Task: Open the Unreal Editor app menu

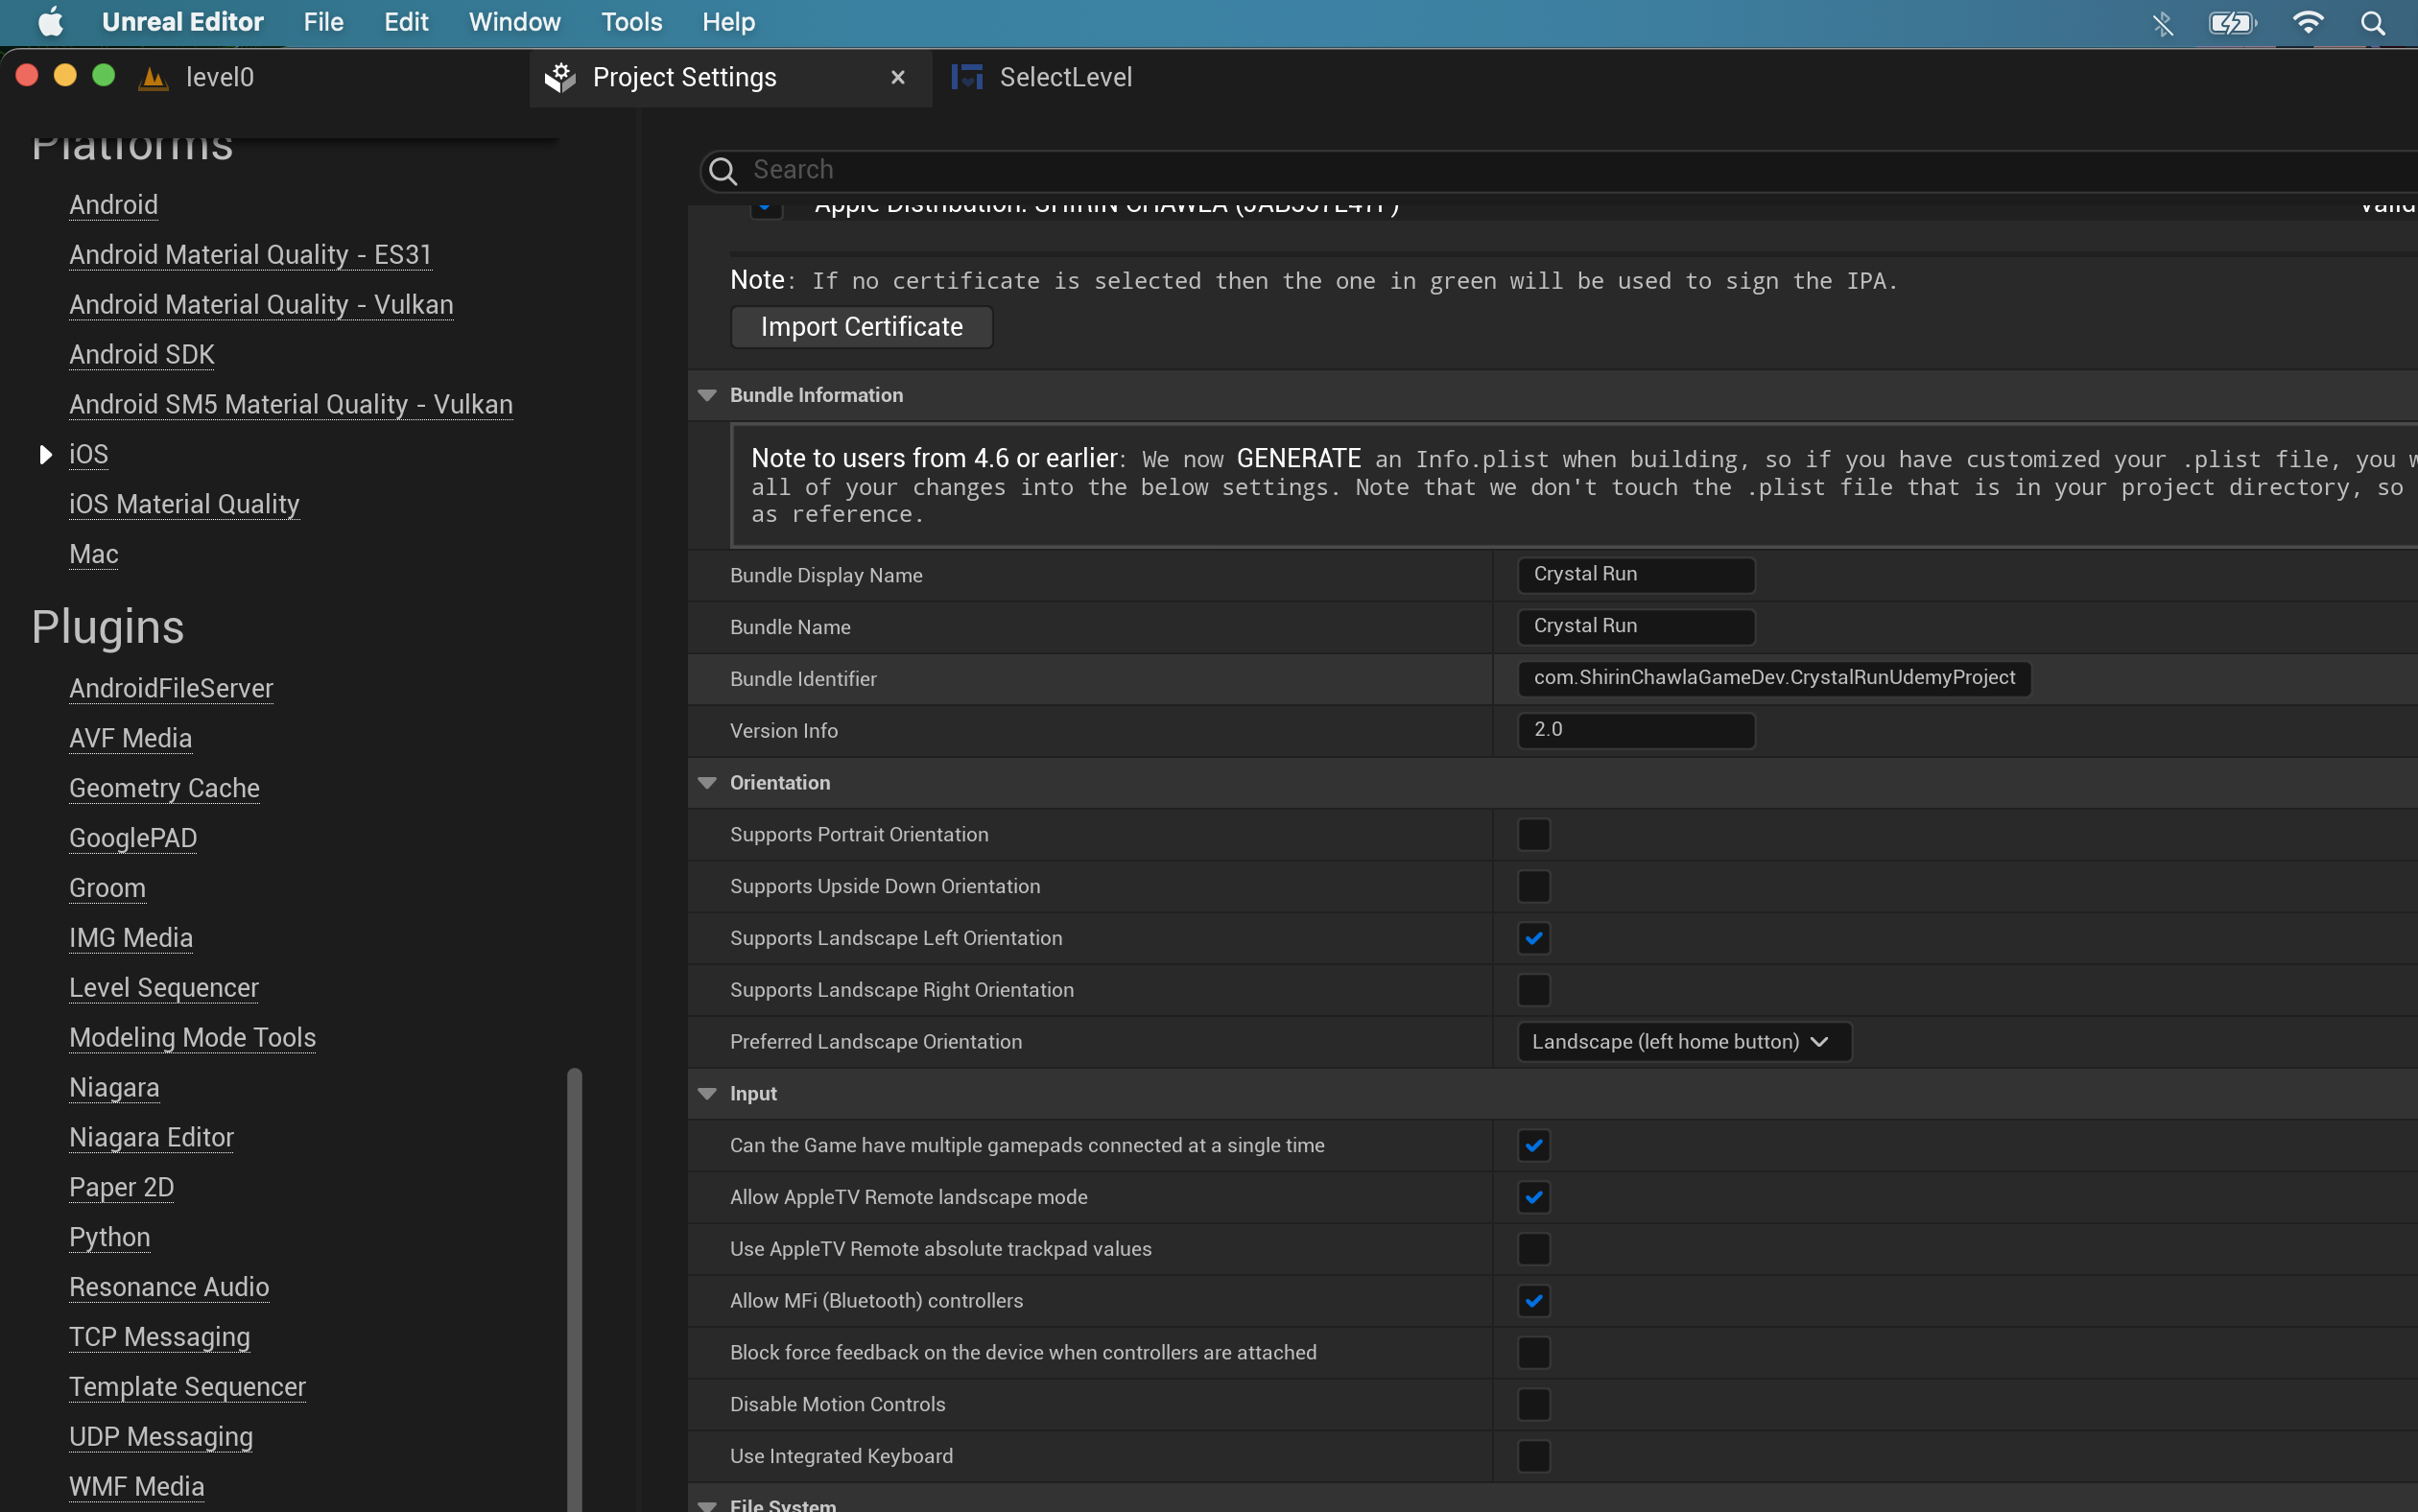Action: [182, 22]
